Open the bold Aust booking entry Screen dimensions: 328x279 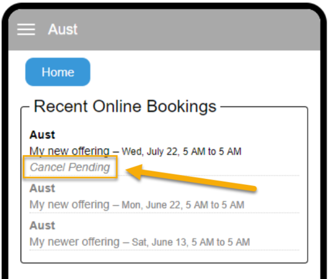point(43,135)
